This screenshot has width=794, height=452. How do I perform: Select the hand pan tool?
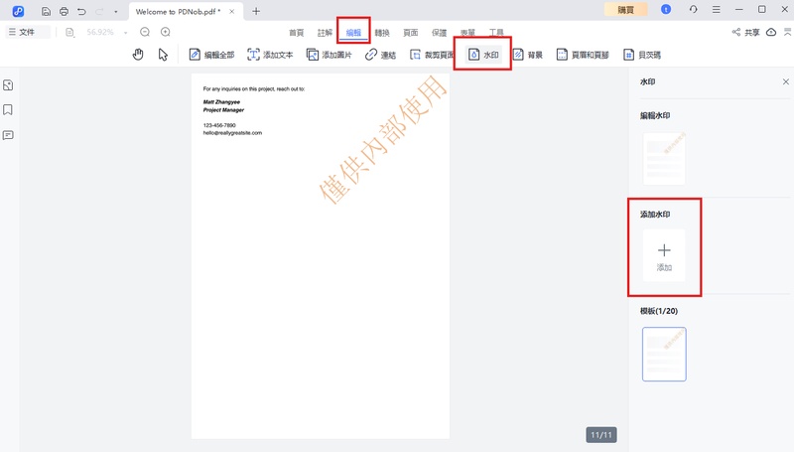(x=139, y=55)
